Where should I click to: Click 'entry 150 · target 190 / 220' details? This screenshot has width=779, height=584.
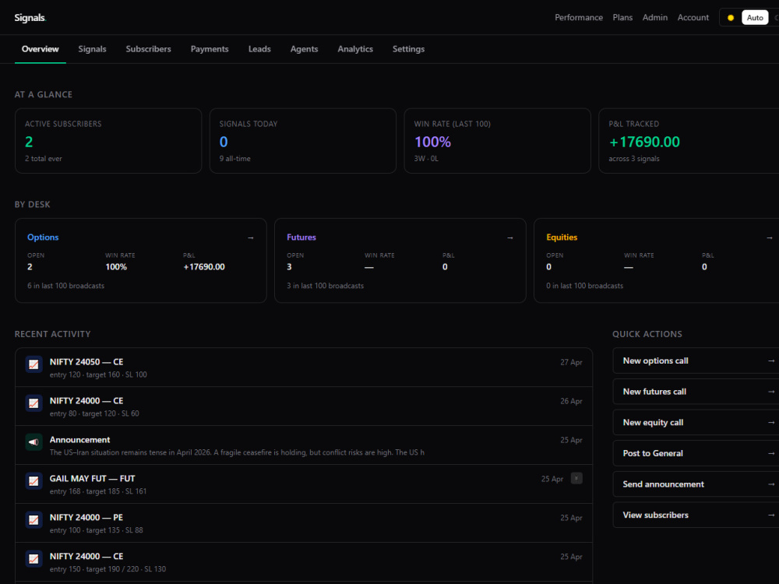coord(108,569)
